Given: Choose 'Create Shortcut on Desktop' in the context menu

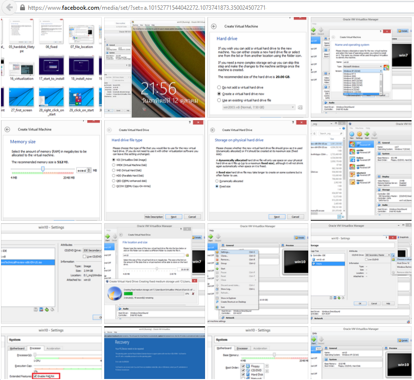Looking at the screenshot, I should [237, 302].
